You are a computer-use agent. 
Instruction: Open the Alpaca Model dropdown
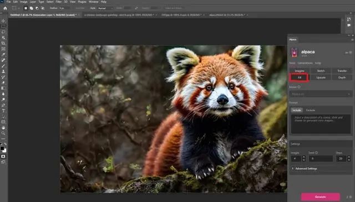tap(321, 94)
